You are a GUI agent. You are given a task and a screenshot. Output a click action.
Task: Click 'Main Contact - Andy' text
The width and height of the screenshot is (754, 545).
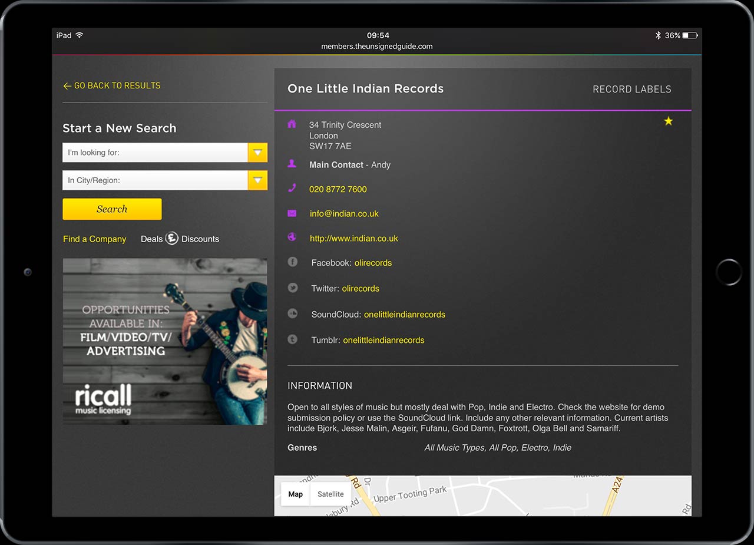click(350, 165)
